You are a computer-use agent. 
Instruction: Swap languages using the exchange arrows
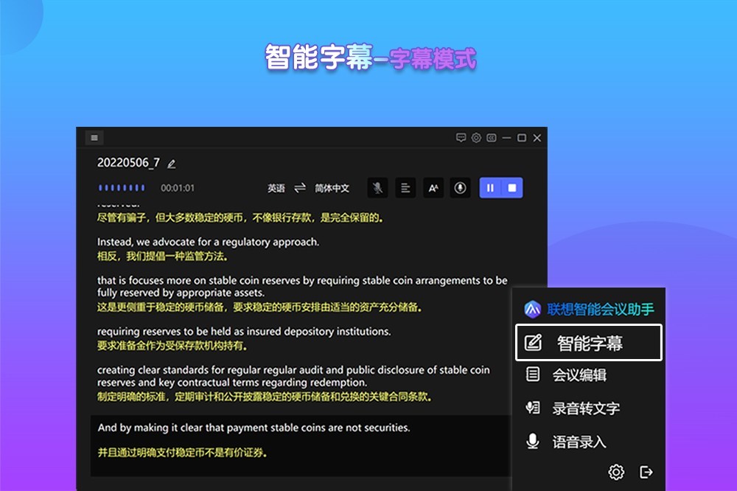pos(300,188)
